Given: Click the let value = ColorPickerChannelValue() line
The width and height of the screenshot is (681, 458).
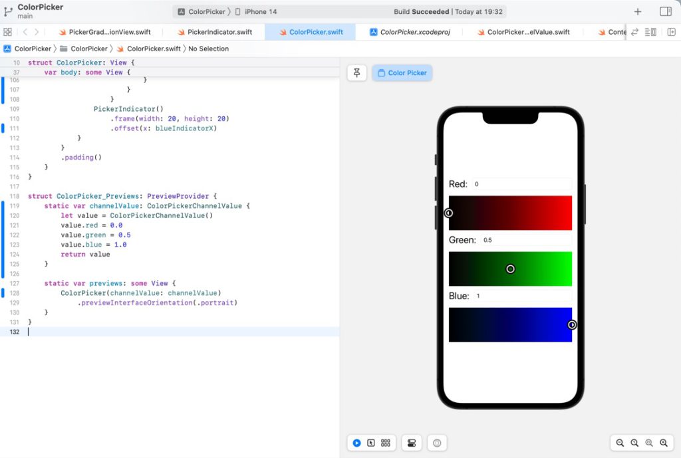Looking at the screenshot, I should coord(137,216).
